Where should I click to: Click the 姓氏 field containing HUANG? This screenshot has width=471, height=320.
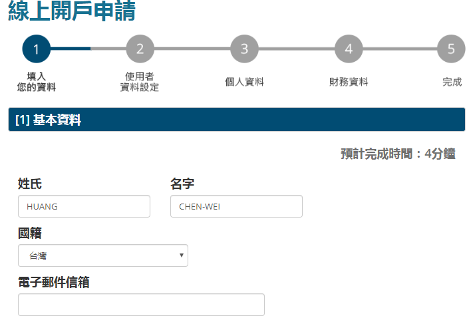(x=84, y=206)
